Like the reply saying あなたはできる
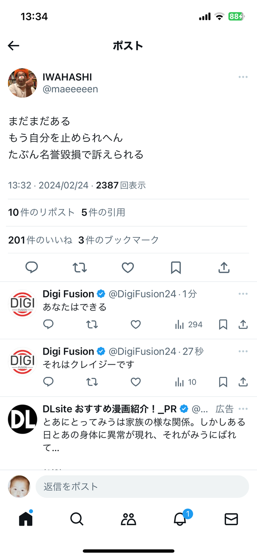Image resolution: width=257 pixels, height=558 pixels. pos(136,325)
